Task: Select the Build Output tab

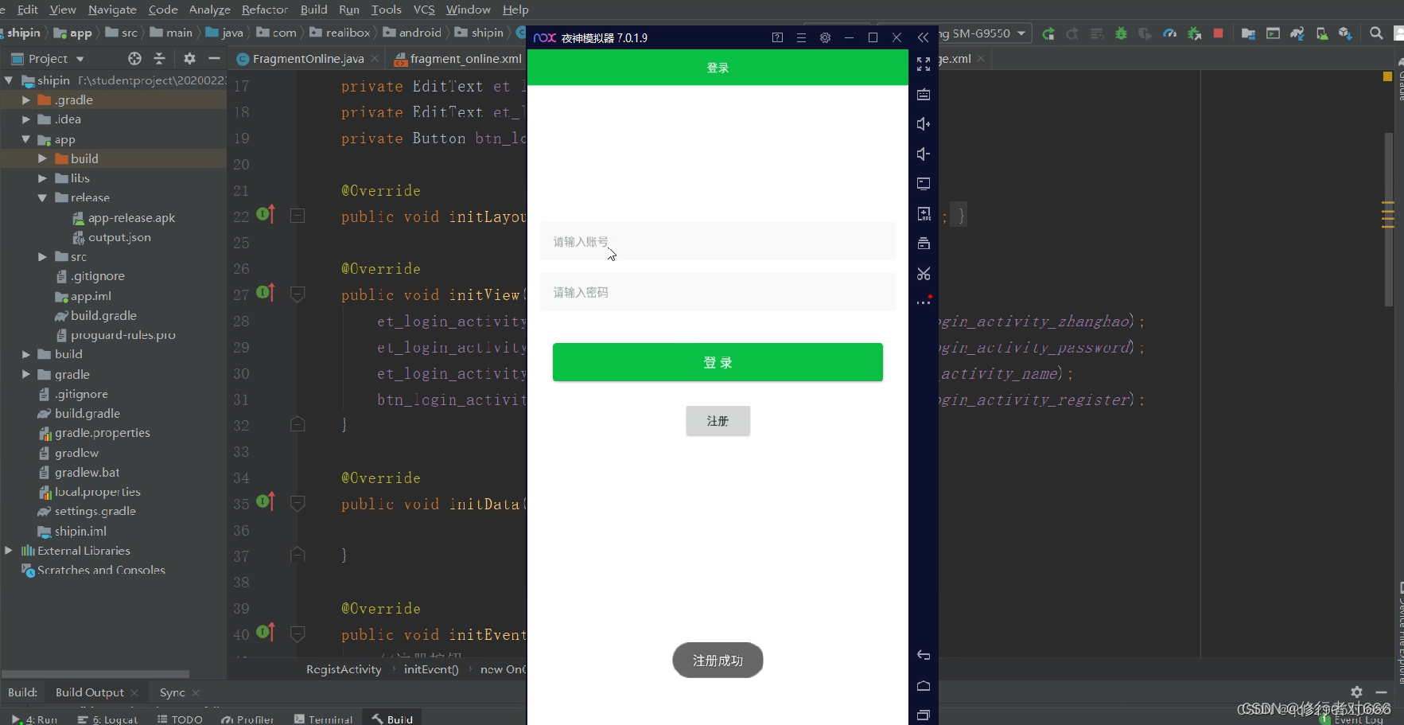Action: 90,692
